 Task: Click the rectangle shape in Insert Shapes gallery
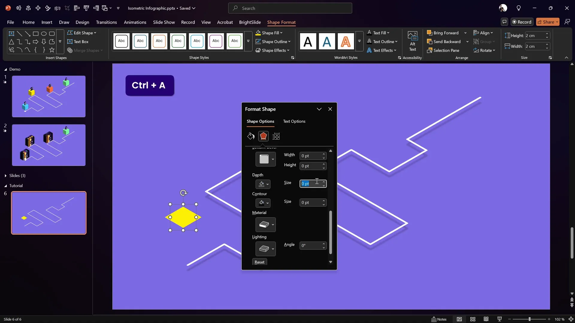point(36,33)
